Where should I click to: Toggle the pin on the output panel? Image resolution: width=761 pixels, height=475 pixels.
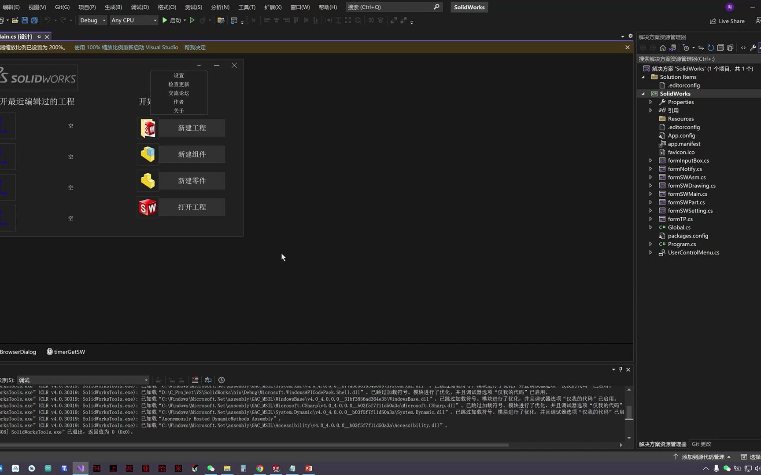tap(621, 369)
